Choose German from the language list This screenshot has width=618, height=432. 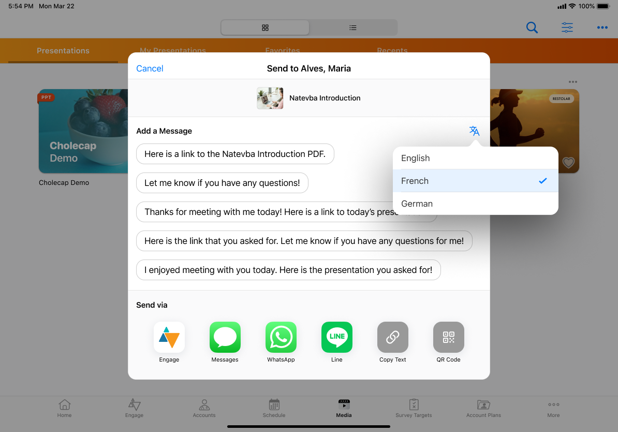[x=475, y=204]
